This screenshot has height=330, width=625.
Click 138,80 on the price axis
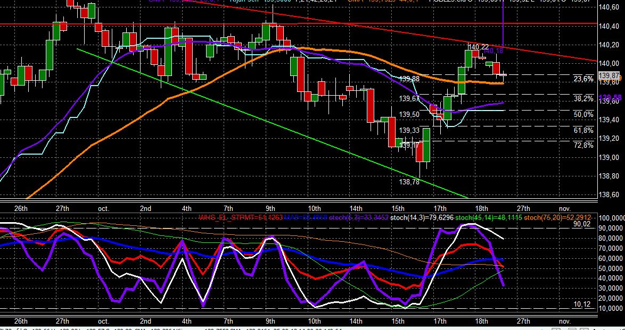click(x=609, y=176)
